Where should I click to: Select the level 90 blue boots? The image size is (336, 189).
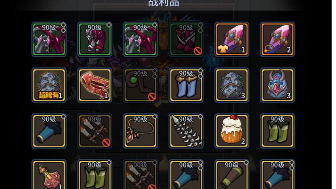(x=186, y=85)
